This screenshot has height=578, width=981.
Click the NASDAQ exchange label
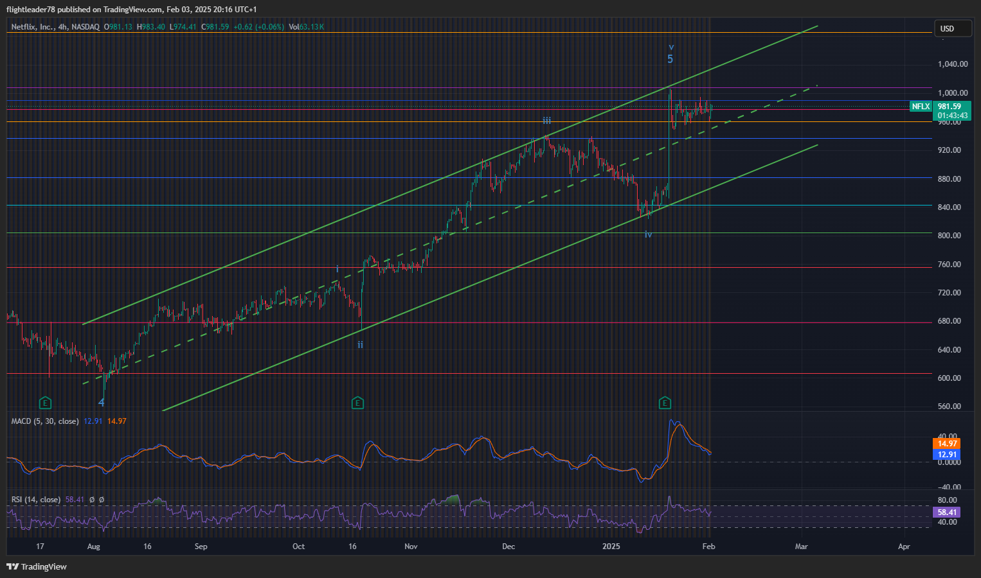pyautogui.click(x=85, y=27)
